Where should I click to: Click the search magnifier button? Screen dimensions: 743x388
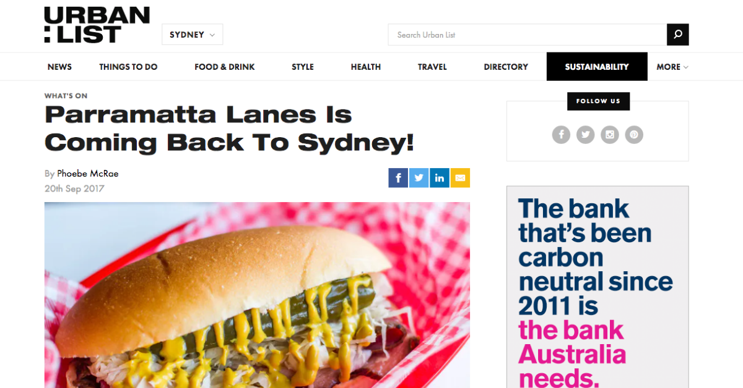click(x=677, y=35)
